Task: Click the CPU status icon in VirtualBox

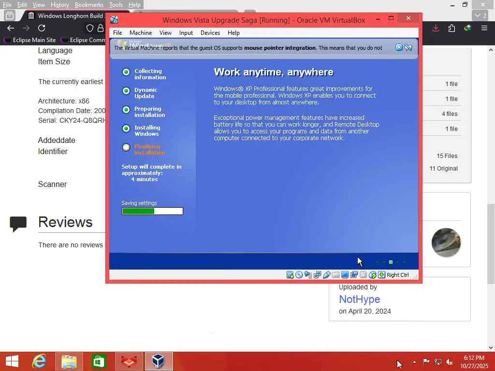Action: pyautogui.click(x=363, y=275)
